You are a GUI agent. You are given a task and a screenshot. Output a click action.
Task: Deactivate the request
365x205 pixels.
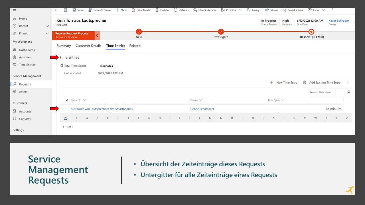141,10
